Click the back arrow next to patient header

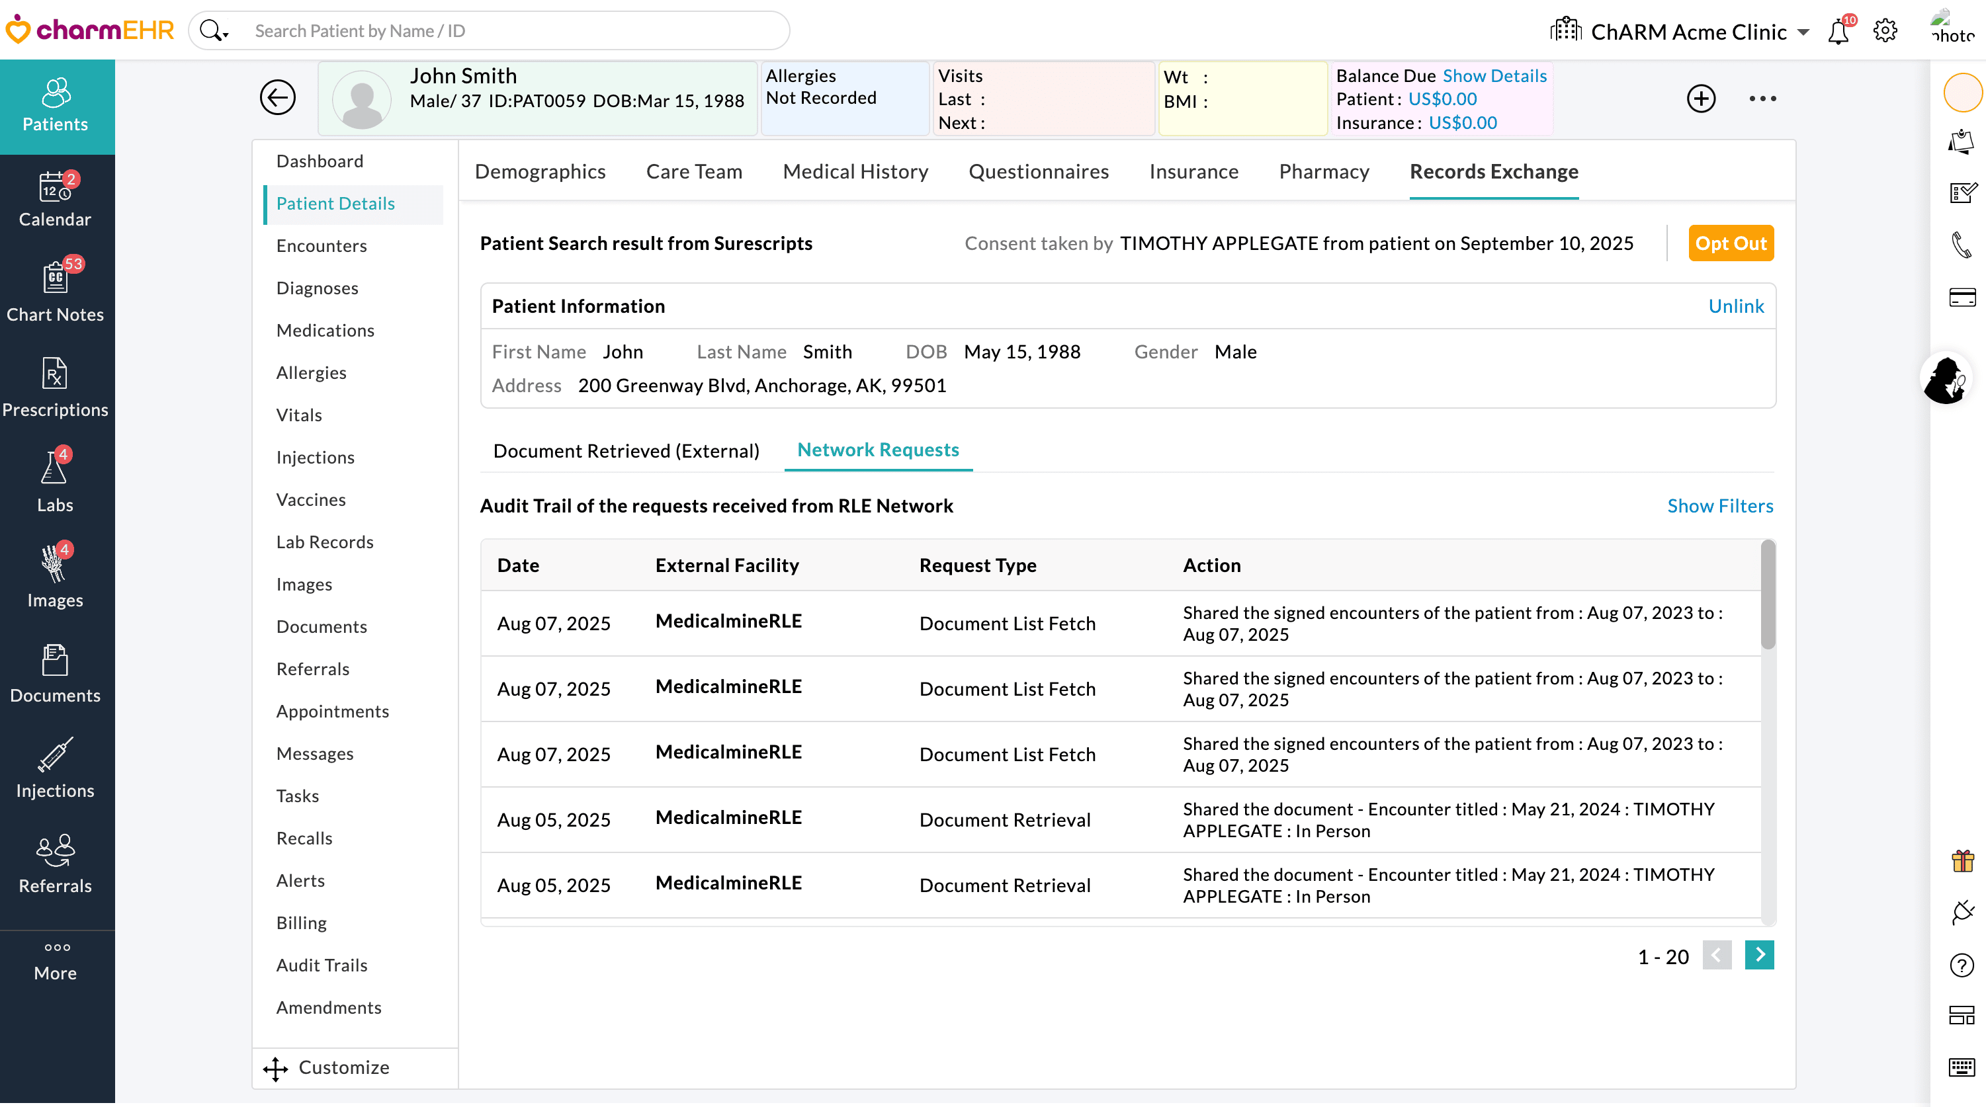[x=278, y=97]
